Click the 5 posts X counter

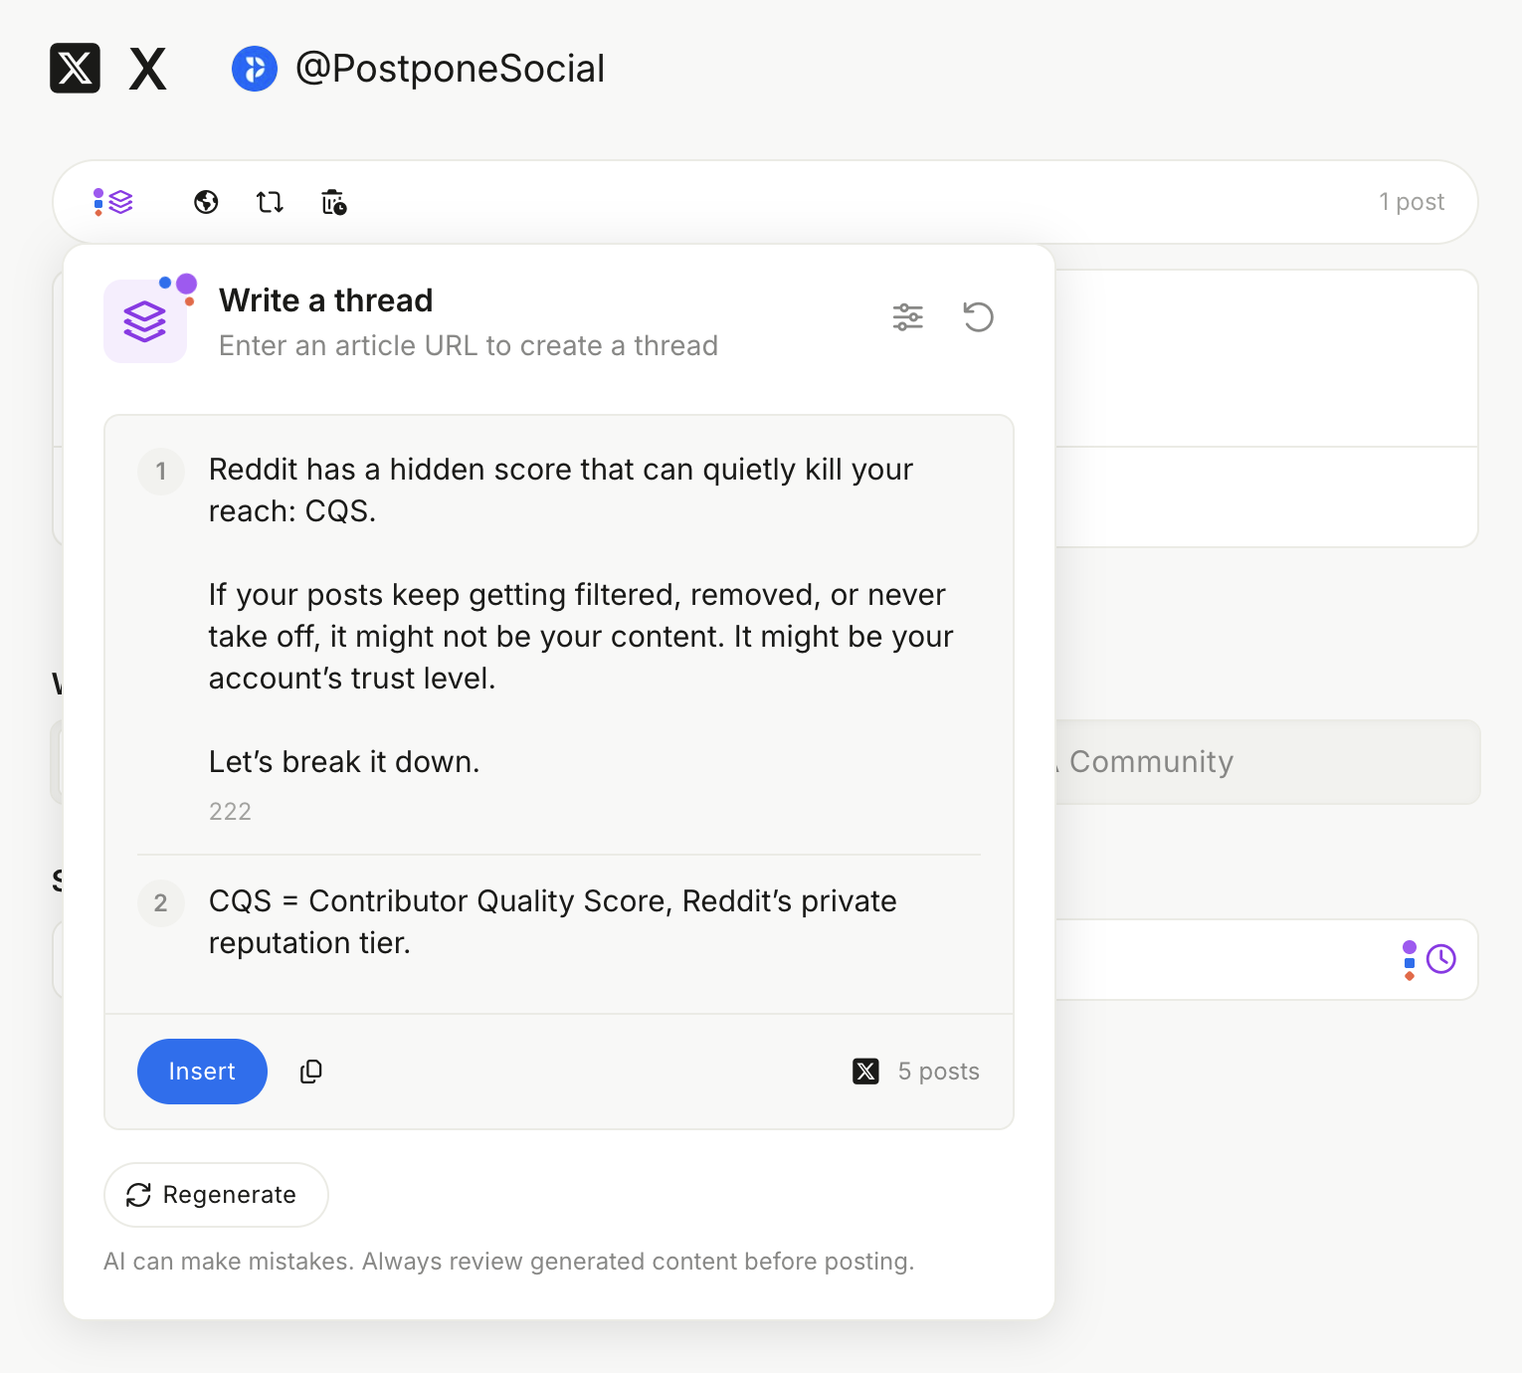click(938, 1072)
